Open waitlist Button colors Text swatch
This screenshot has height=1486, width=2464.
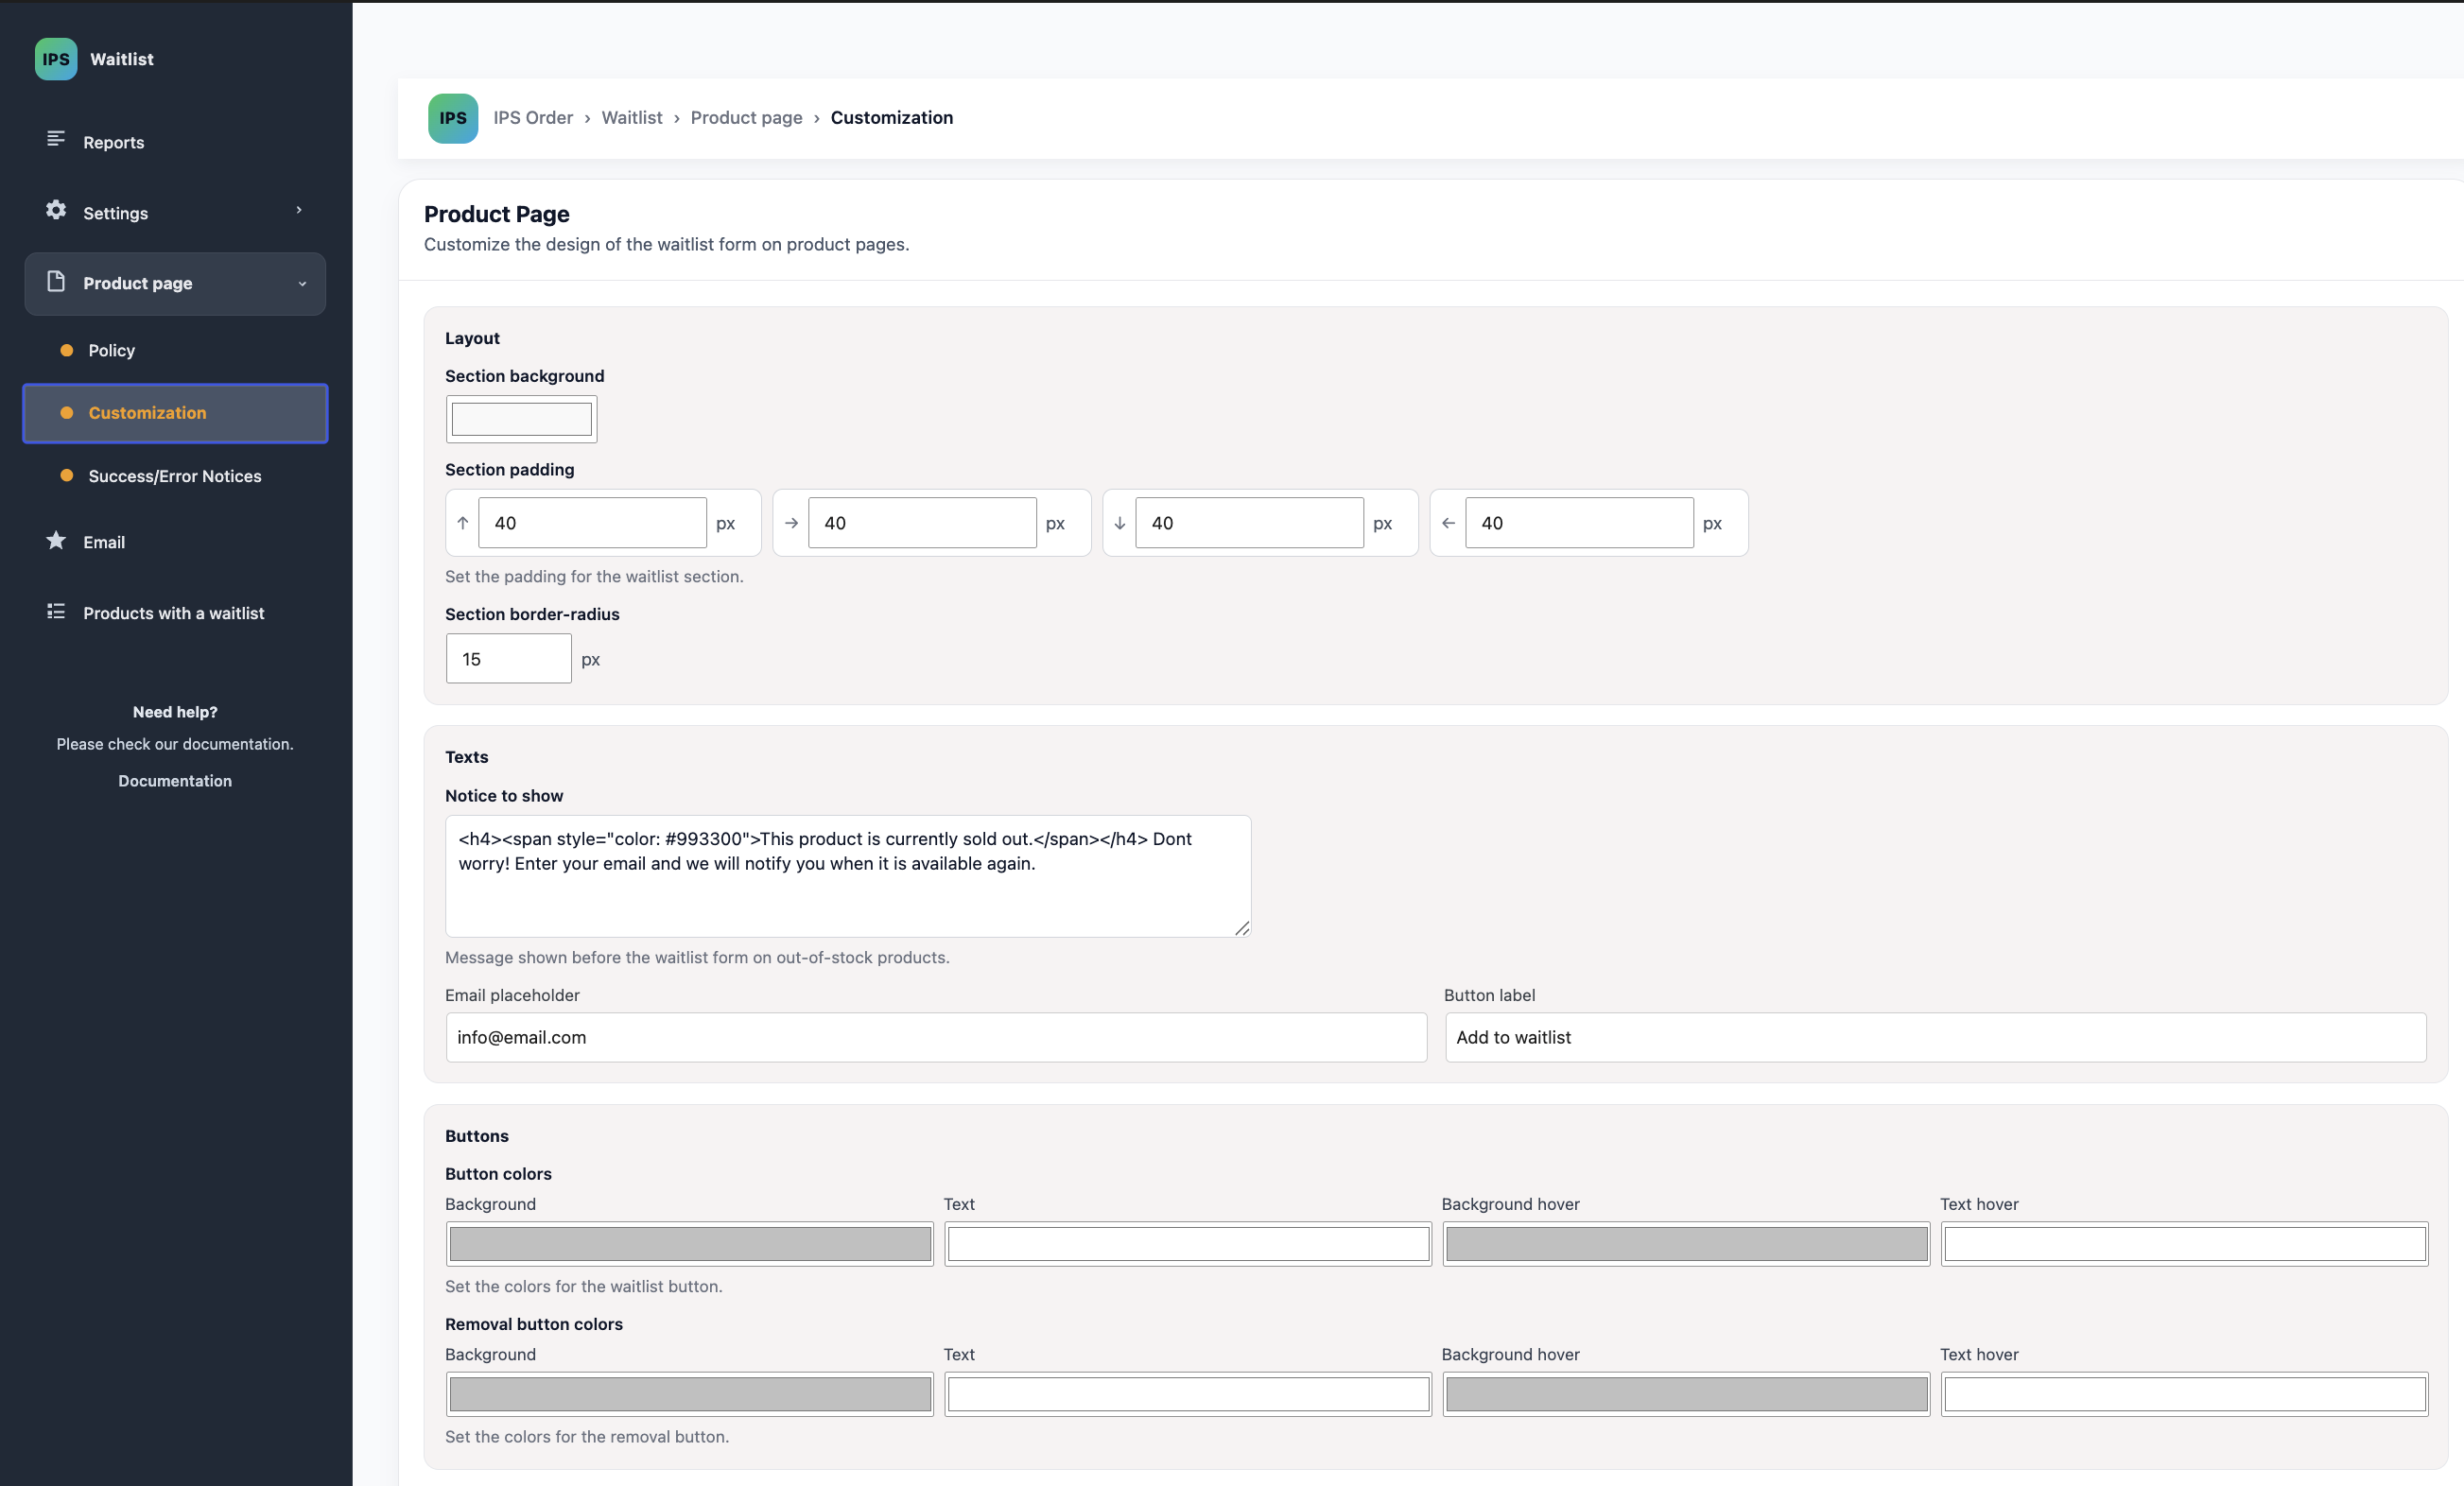(1188, 1244)
